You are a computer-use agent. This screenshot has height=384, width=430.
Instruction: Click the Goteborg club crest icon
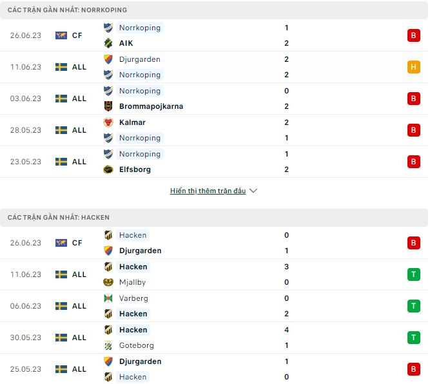[108, 345]
